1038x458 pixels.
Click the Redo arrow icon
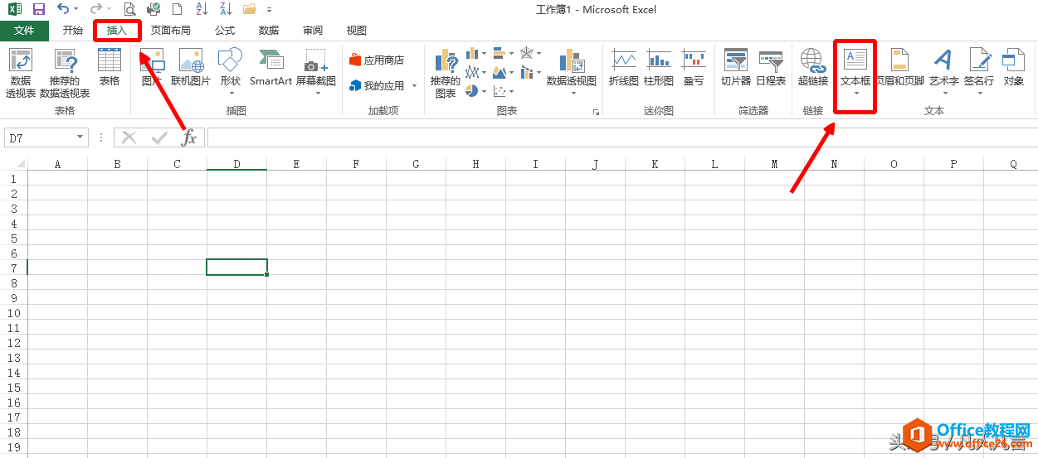[95, 9]
